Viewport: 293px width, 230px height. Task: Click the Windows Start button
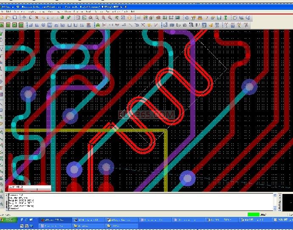tap(8, 220)
